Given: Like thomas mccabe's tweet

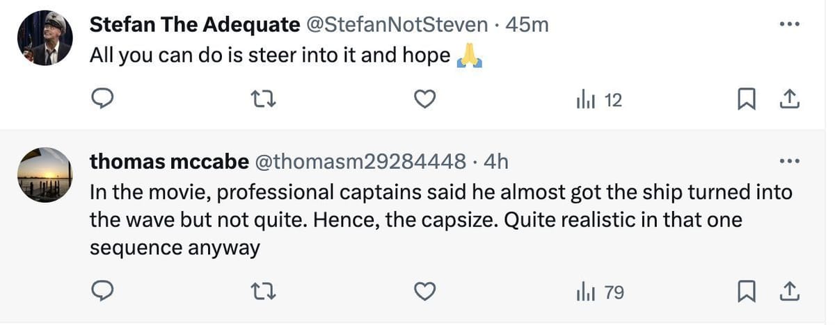Looking at the screenshot, I should (x=424, y=292).
